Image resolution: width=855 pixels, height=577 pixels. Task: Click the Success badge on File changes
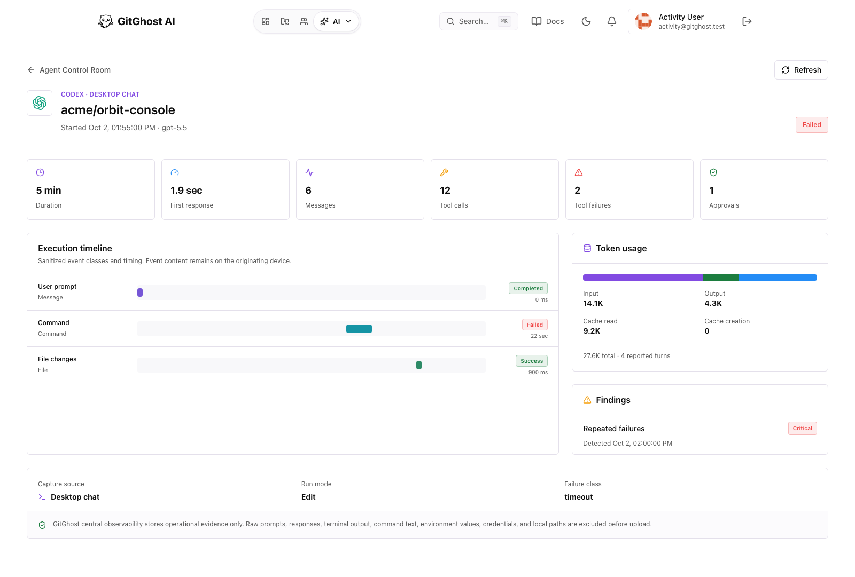[x=532, y=361]
